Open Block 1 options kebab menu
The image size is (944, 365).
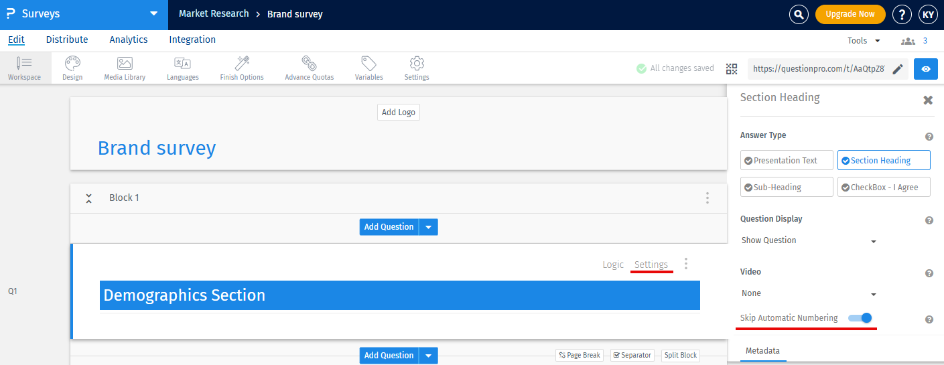(707, 198)
